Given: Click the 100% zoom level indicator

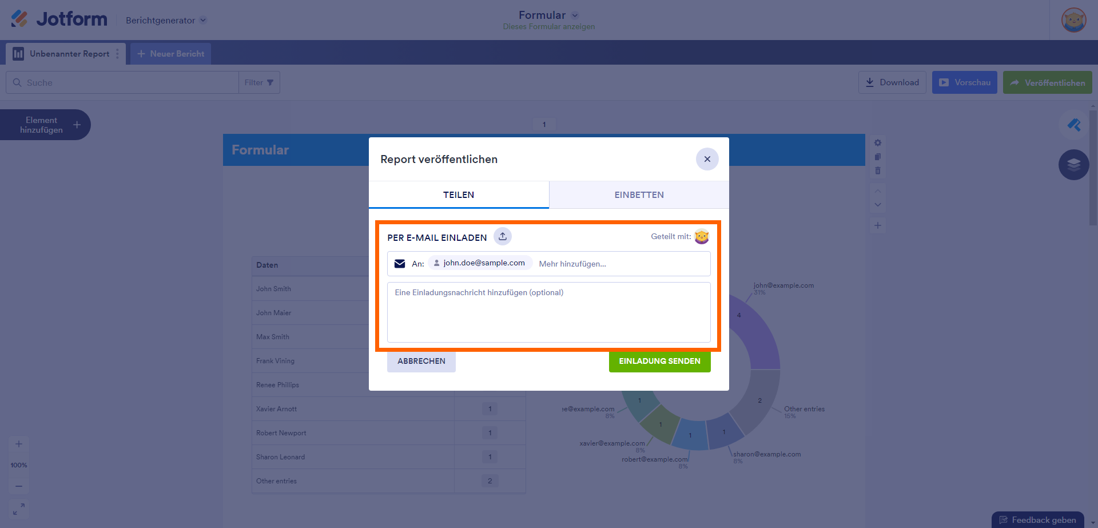Looking at the screenshot, I should pyautogui.click(x=19, y=465).
